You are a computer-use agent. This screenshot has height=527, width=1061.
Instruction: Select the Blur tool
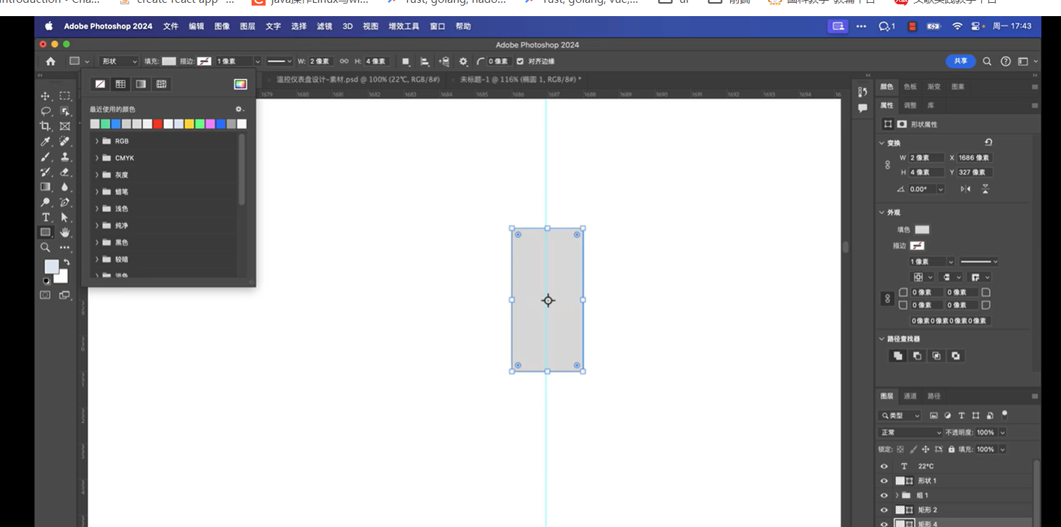click(x=65, y=188)
